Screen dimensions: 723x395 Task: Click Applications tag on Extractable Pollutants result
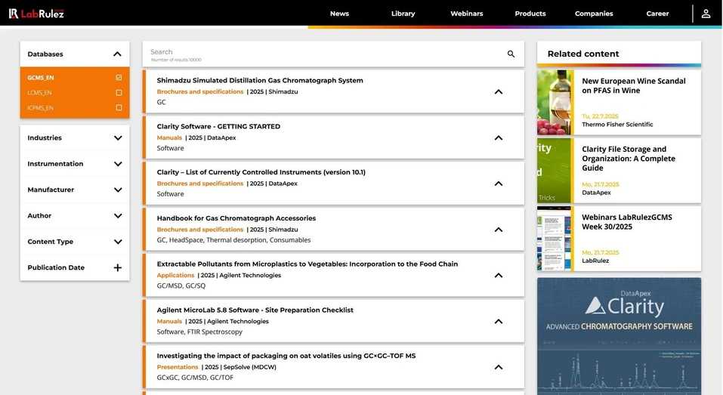click(x=176, y=275)
